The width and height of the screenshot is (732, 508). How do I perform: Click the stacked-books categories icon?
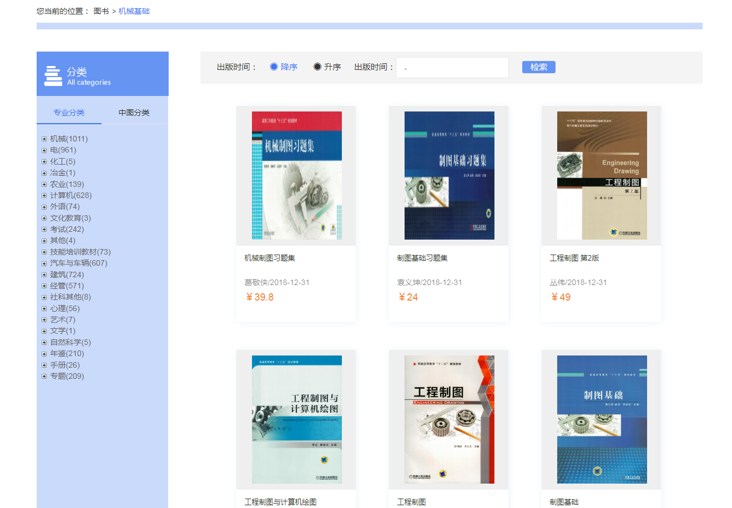53,76
